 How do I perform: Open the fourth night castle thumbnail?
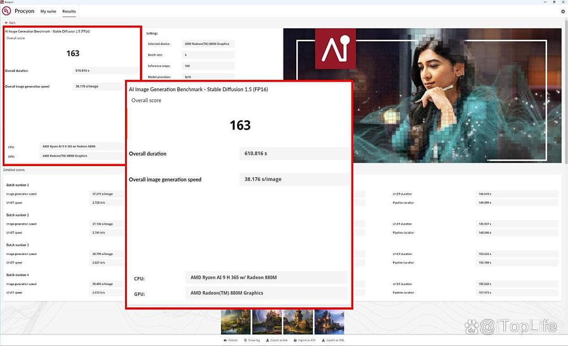click(x=329, y=322)
